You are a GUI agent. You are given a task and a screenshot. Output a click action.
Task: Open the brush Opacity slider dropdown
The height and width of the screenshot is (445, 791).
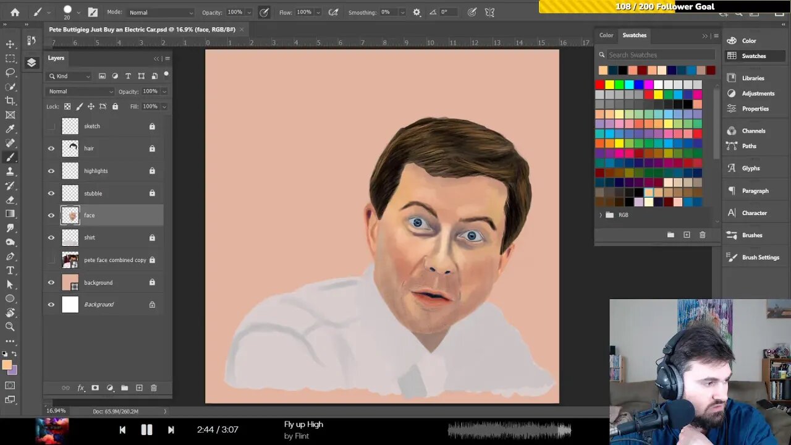click(250, 12)
